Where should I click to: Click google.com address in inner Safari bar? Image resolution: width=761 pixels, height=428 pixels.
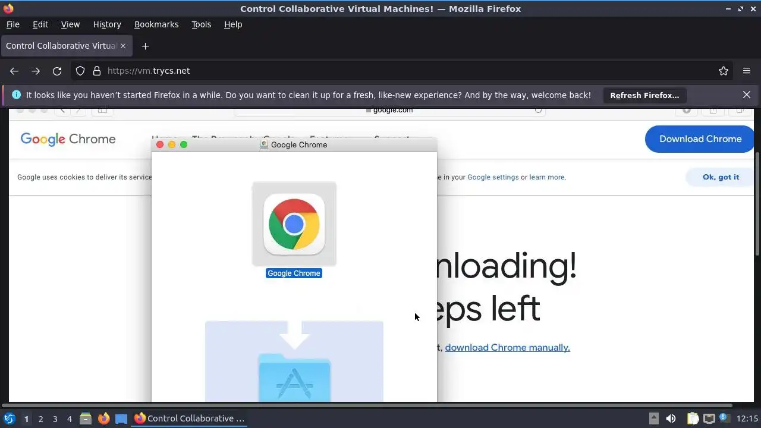(392, 110)
